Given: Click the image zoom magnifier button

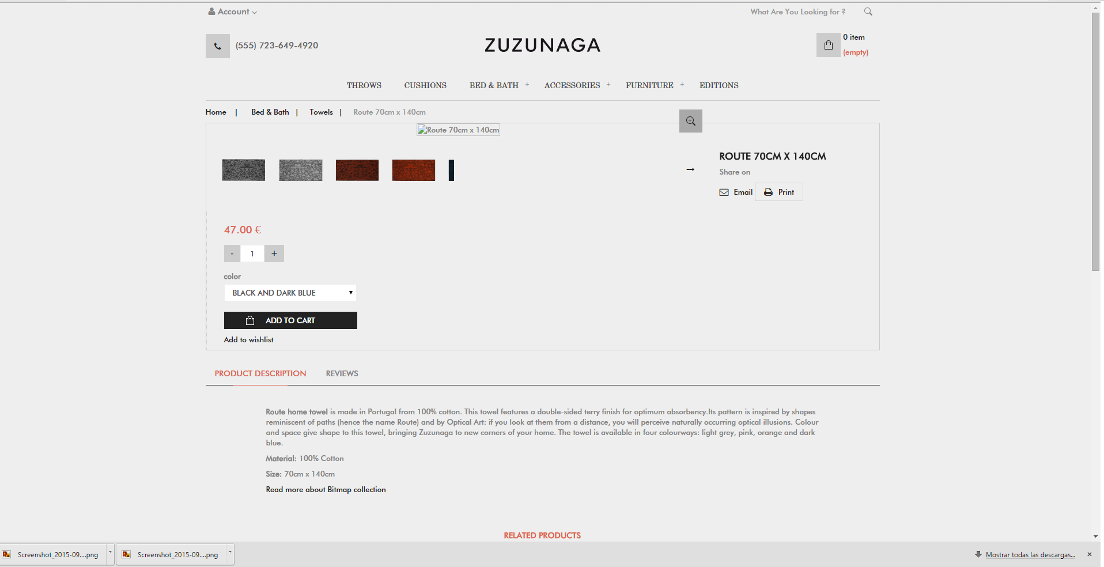Looking at the screenshot, I should pos(690,121).
